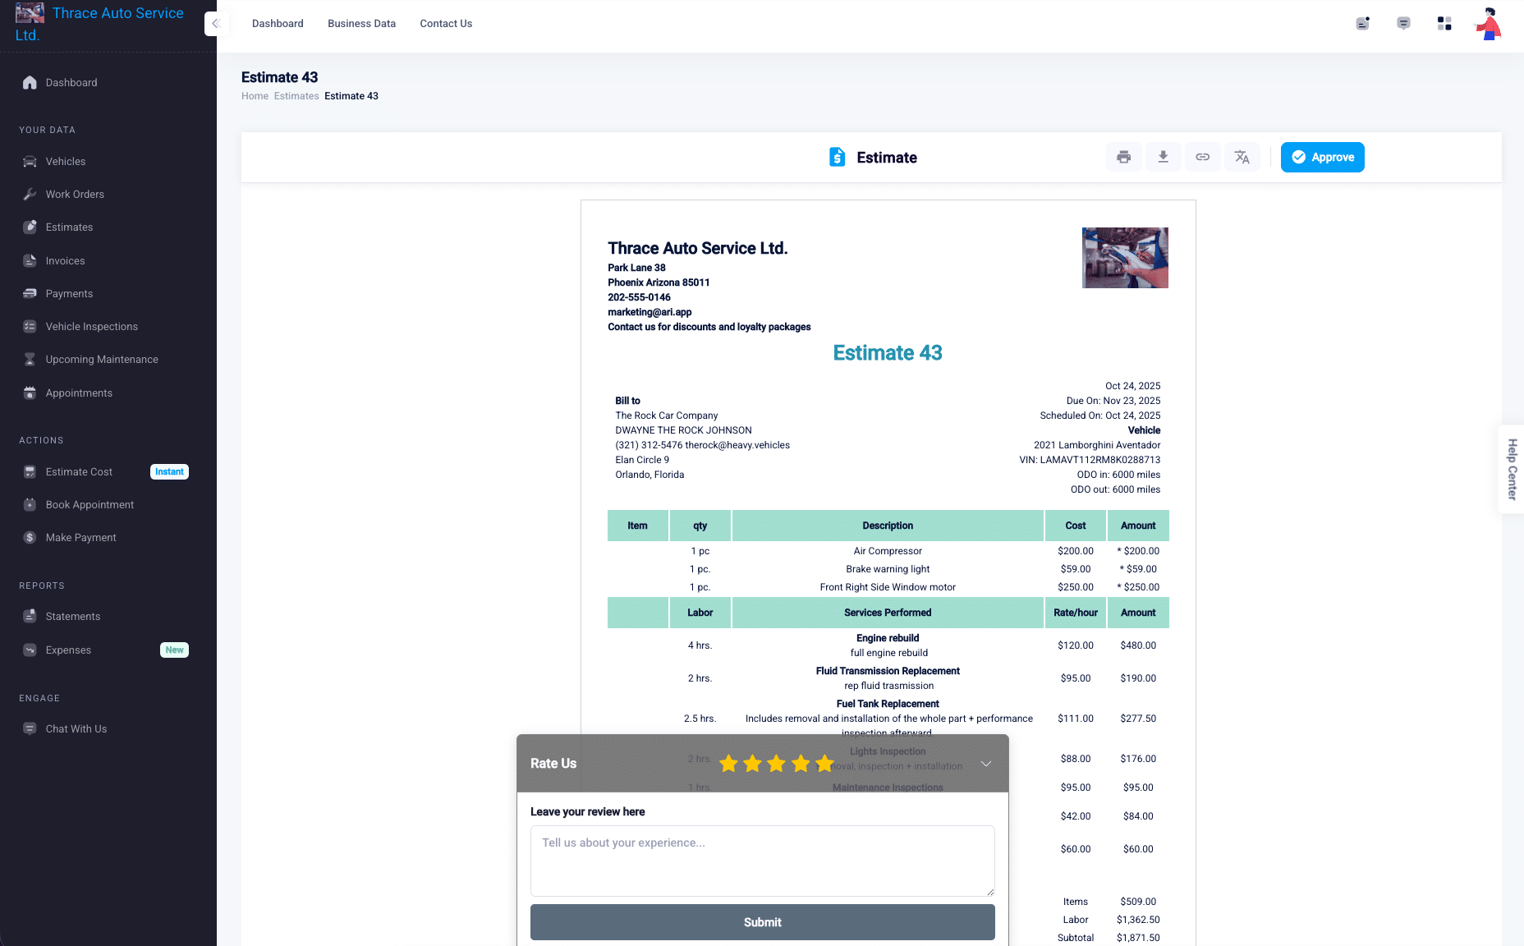
Task: Click the Expenses sidebar icon
Action: [x=30, y=650]
